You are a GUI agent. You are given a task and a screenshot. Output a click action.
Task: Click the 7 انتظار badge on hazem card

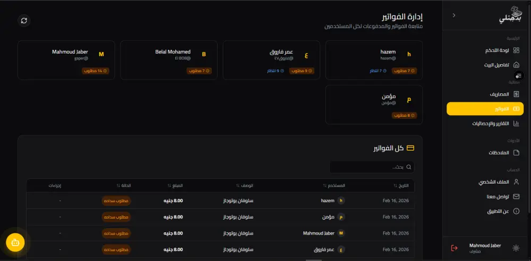tap(378, 71)
